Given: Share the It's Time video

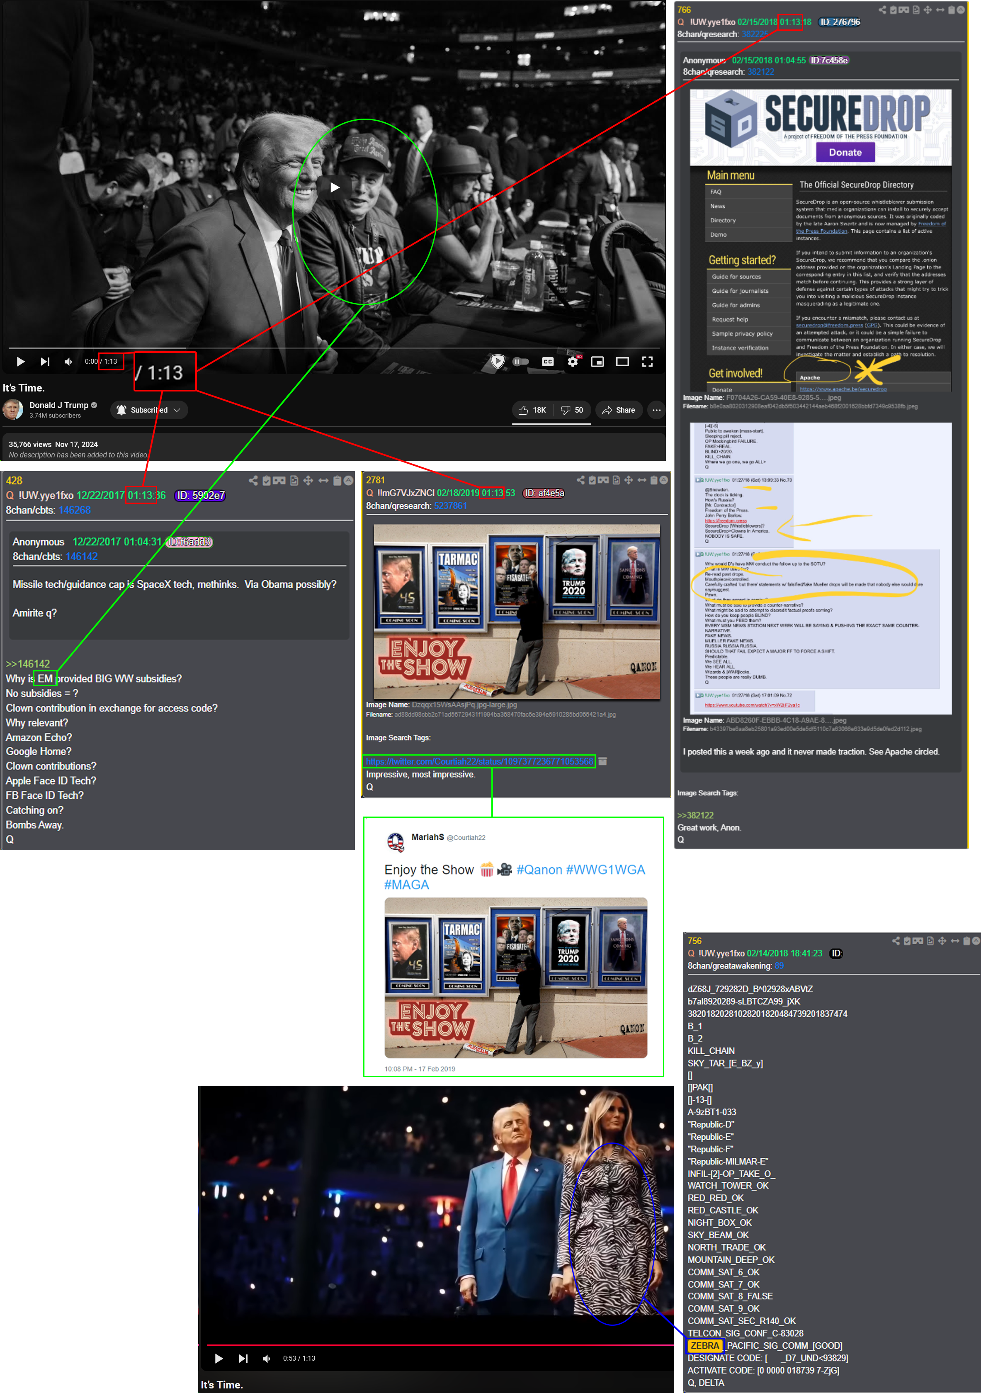Looking at the screenshot, I should (x=619, y=410).
